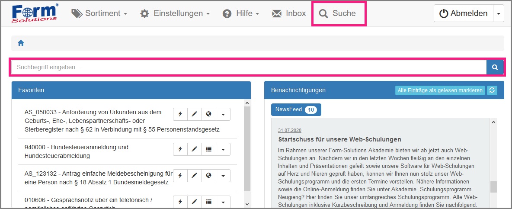Click globe icon for AS_123132 Meldebescheinigung

208,176
